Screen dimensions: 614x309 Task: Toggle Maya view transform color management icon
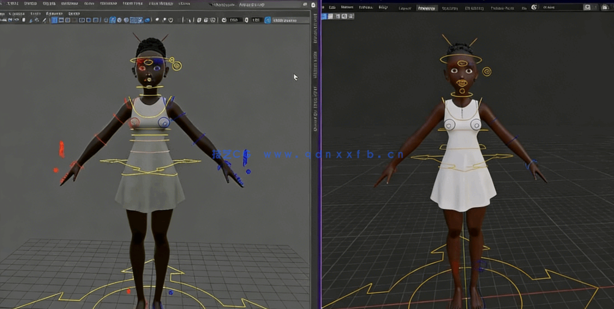click(x=268, y=20)
